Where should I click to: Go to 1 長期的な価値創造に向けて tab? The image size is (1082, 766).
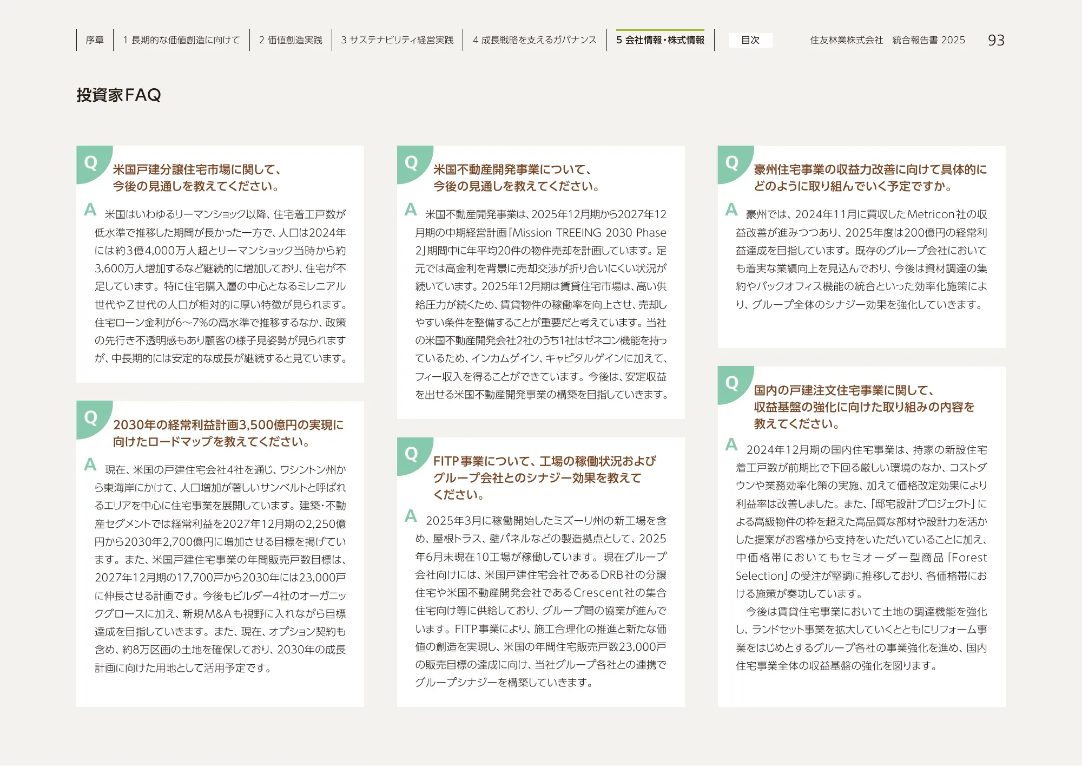(181, 40)
